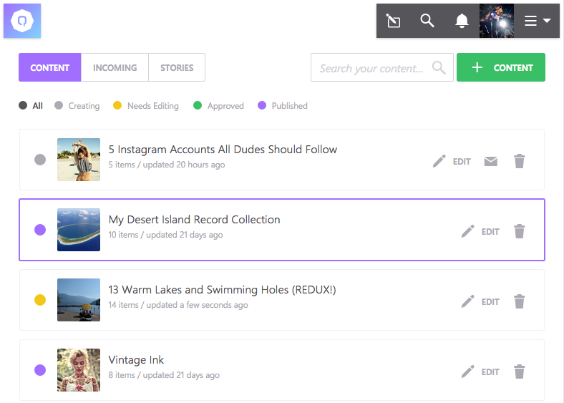Open the bookmarklet arrow icon in top bar
The width and height of the screenshot is (564, 403).
coord(393,21)
